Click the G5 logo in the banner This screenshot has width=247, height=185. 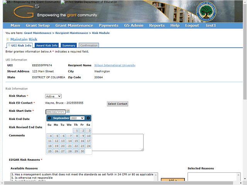26,11
